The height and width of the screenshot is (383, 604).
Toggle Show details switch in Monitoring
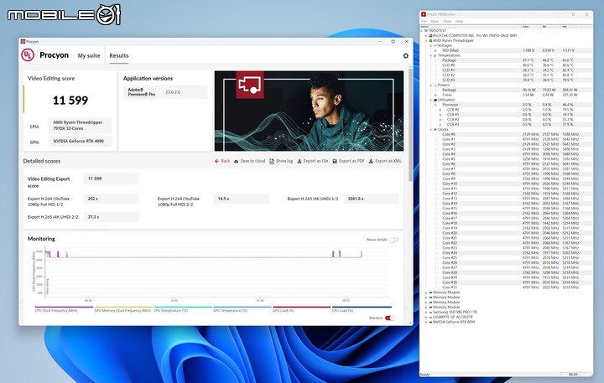pyautogui.click(x=393, y=240)
